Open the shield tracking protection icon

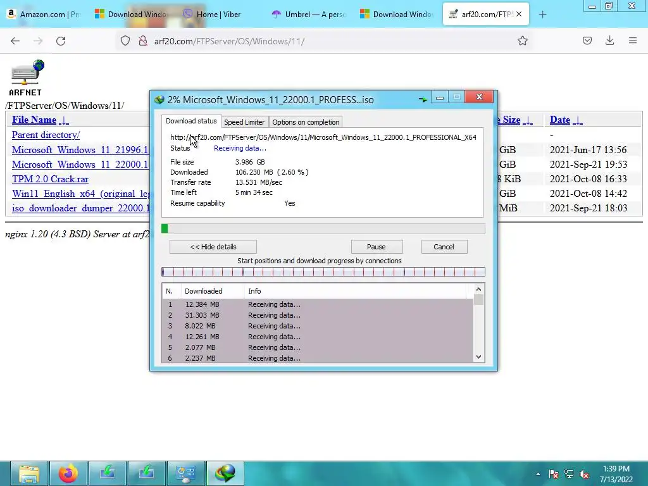click(125, 40)
